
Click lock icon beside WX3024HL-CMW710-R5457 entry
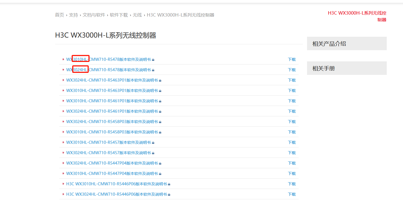(153, 153)
